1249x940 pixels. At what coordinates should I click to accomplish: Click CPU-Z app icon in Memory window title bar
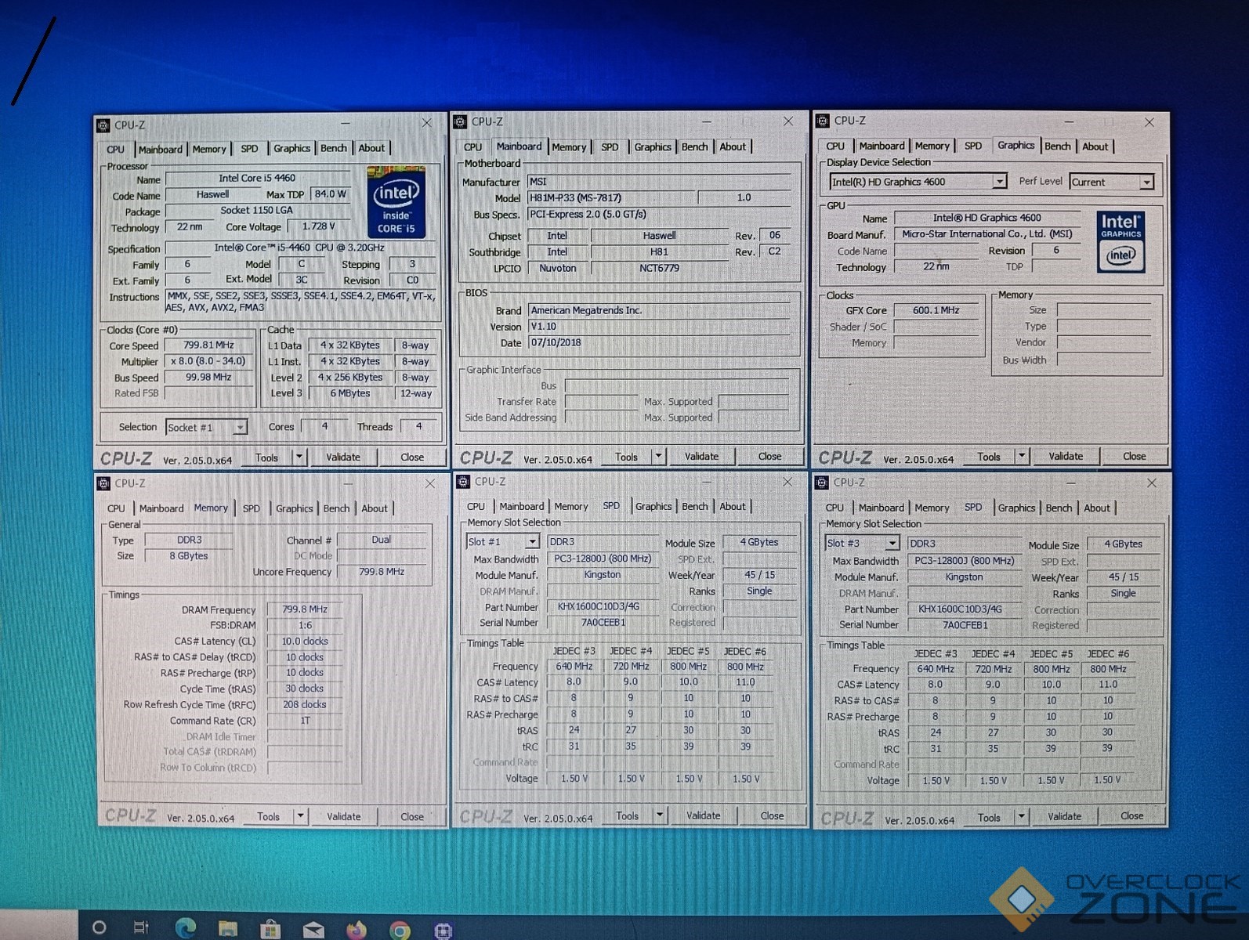click(x=103, y=483)
